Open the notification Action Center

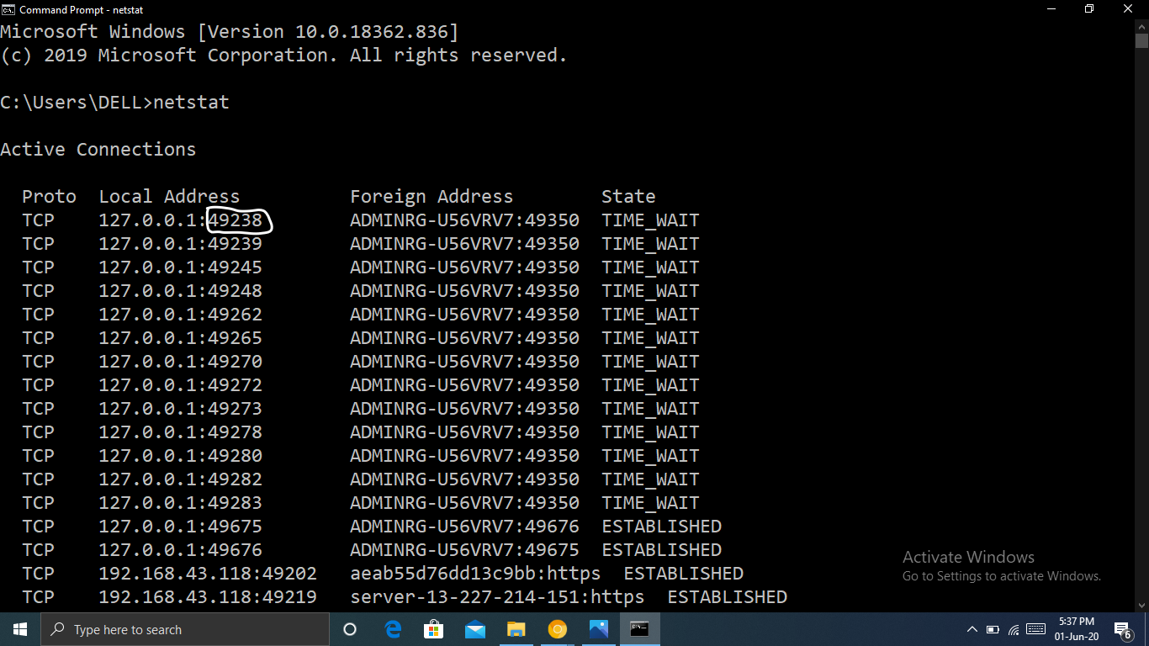(x=1123, y=629)
